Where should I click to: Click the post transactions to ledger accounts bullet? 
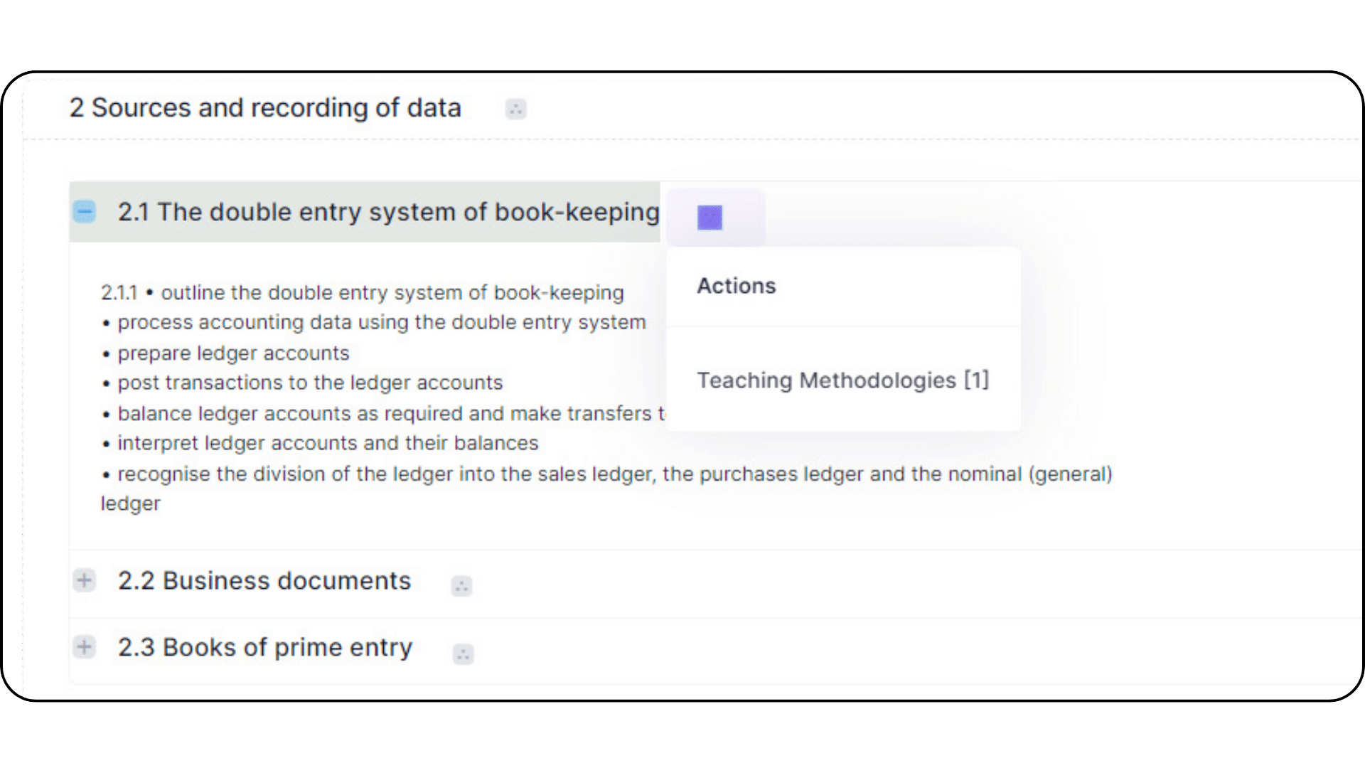[310, 383]
